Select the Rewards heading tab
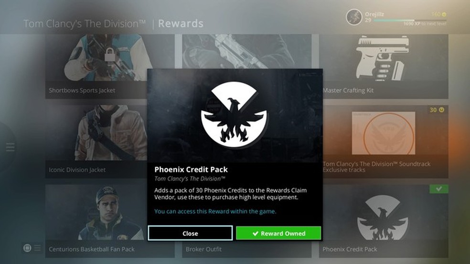Screen dimensions: 470x264 pos(181,23)
